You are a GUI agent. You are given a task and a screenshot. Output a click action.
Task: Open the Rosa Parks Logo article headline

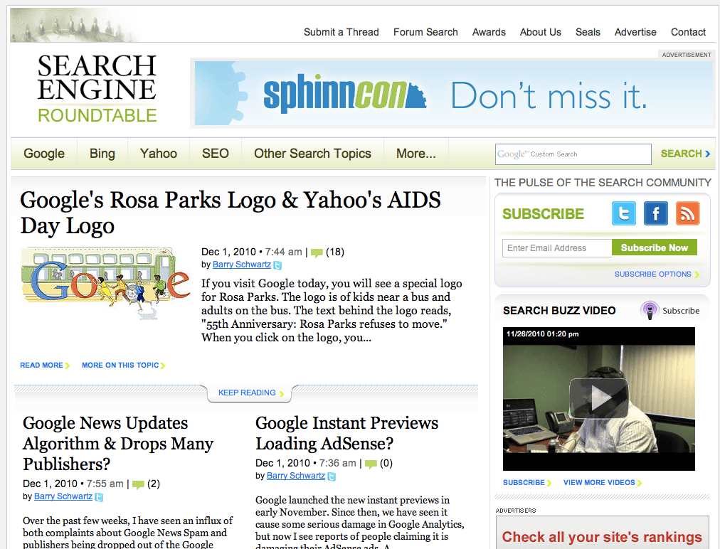pyautogui.click(x=231, y=213)
